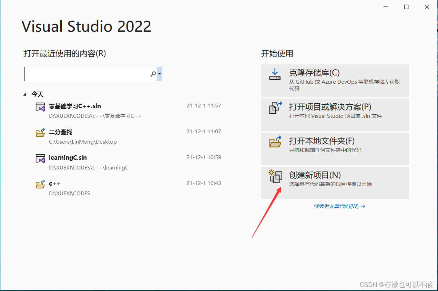Click the search magnifier icon
The image size is (438, 291).
point(153,74)
